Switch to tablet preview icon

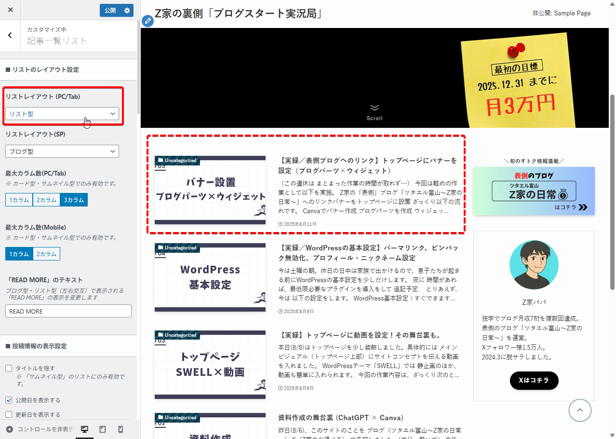103,429
